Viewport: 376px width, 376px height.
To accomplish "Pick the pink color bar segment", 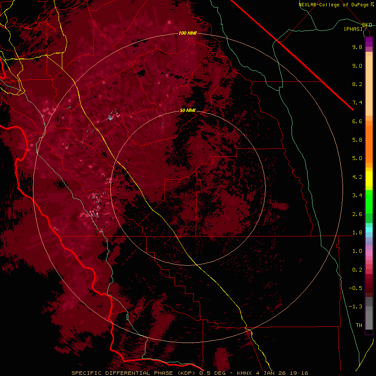I will pos(369,253).
